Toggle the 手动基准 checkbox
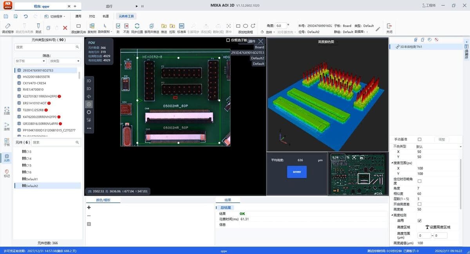Screen dimensions: 470x254 click(x=419, y=140)
